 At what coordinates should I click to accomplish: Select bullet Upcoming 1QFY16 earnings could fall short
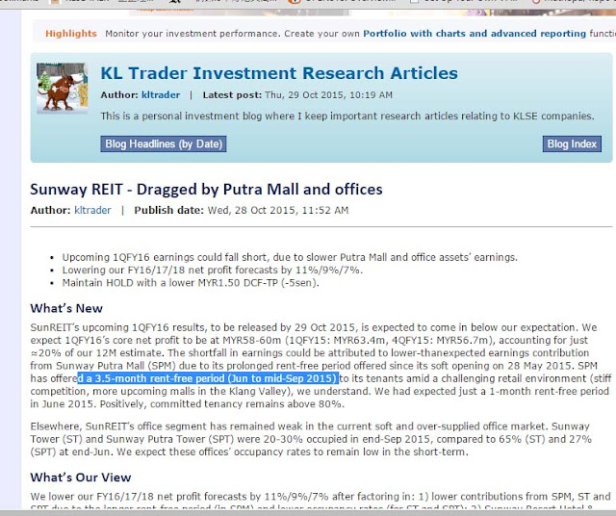click(290, 257)
